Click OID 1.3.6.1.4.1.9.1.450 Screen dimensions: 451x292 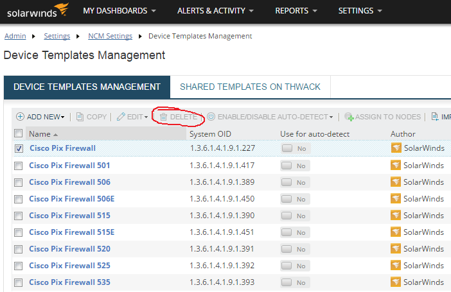(x=222, y=198)
